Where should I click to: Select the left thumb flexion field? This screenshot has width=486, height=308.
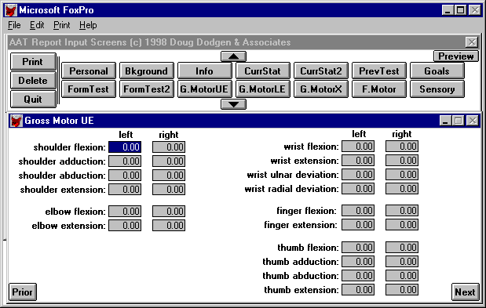pyautogui.click(x=358, y=248)
